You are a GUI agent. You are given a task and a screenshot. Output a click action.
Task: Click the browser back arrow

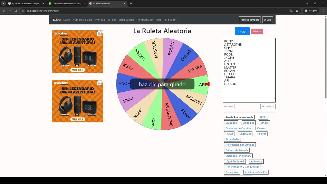4,11
